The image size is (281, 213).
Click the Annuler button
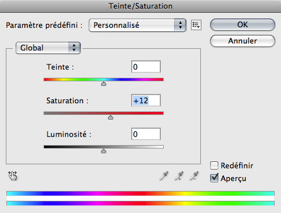click(x=243, y=41)
